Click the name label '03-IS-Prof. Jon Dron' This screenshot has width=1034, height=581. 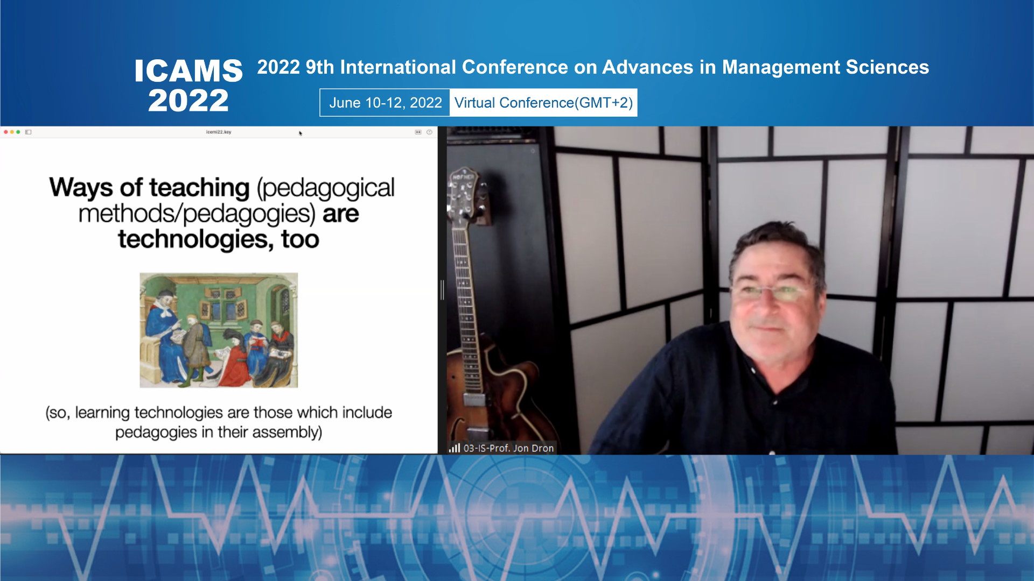508,448
